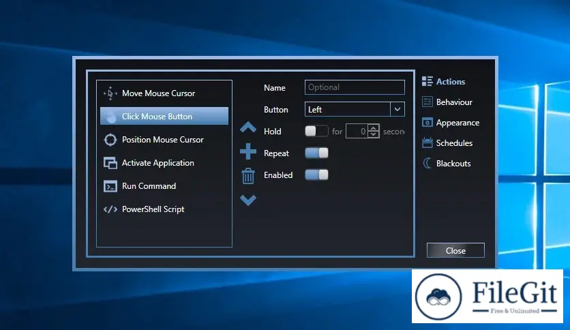Click the Appearance icon in the sidebar

(427, 123)
